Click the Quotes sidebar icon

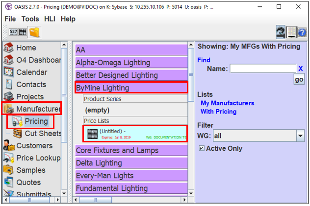pyautogui.click(x=8, y=182)
